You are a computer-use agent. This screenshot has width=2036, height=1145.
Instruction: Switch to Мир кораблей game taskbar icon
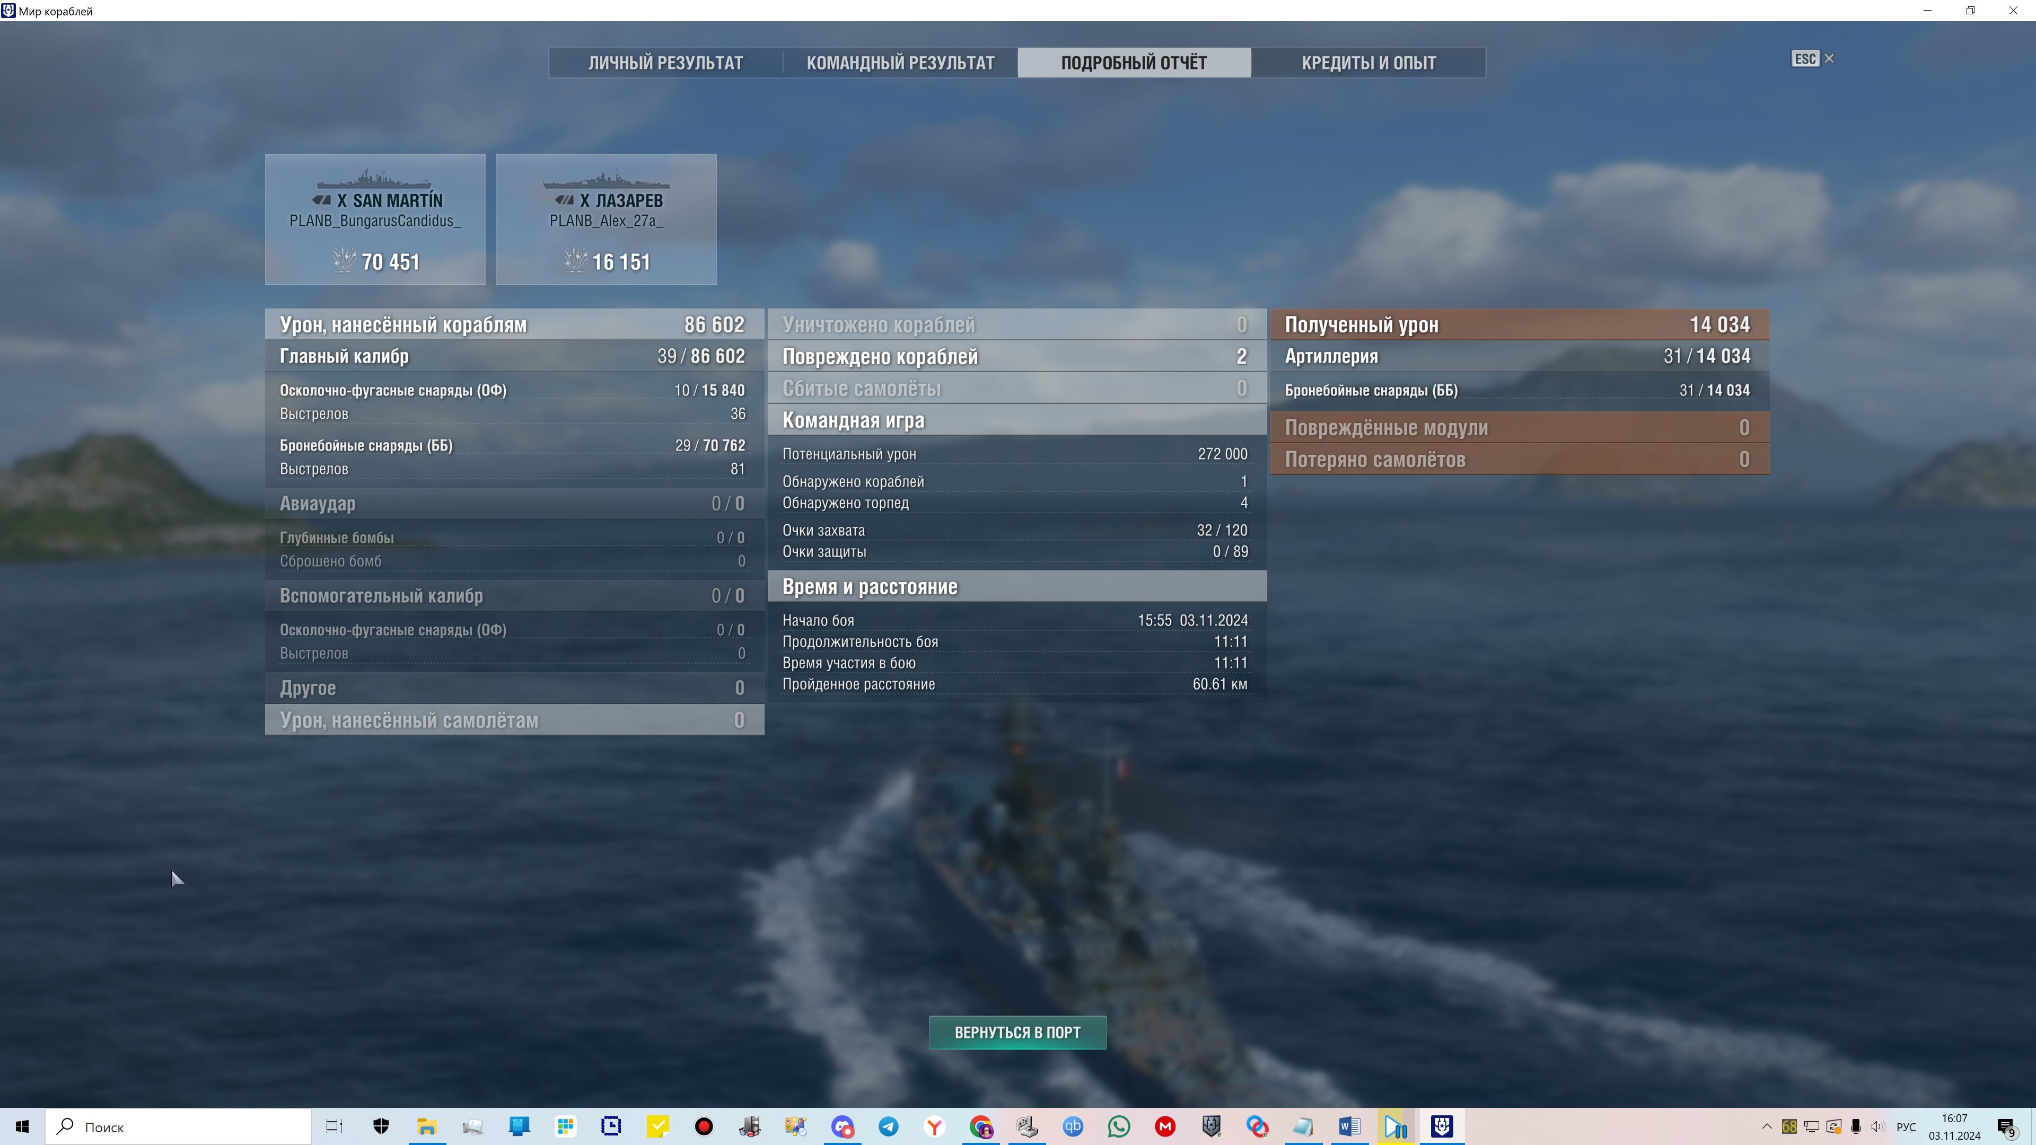point(1442,1127)
